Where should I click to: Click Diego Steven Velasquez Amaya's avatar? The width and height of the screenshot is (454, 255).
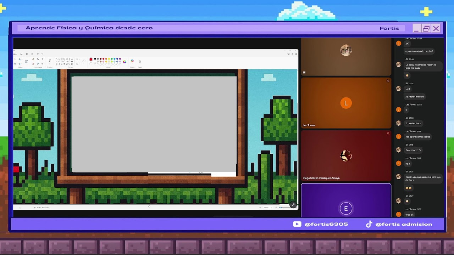[x=346, y=156]
